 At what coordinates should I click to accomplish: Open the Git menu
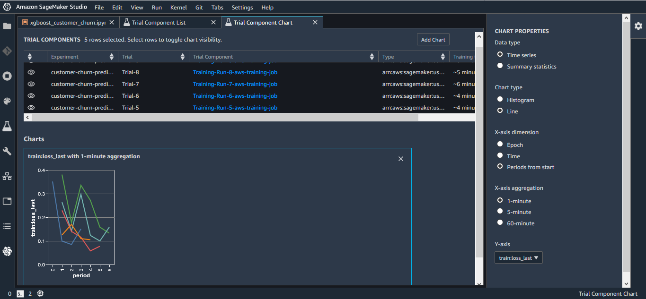point(199,8)
